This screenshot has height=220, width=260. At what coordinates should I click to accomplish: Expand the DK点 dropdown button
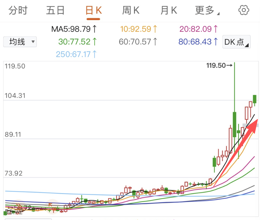(x=236, y=42)
